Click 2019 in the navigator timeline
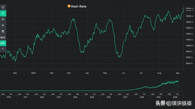195x109 pixels. point(158,97)
